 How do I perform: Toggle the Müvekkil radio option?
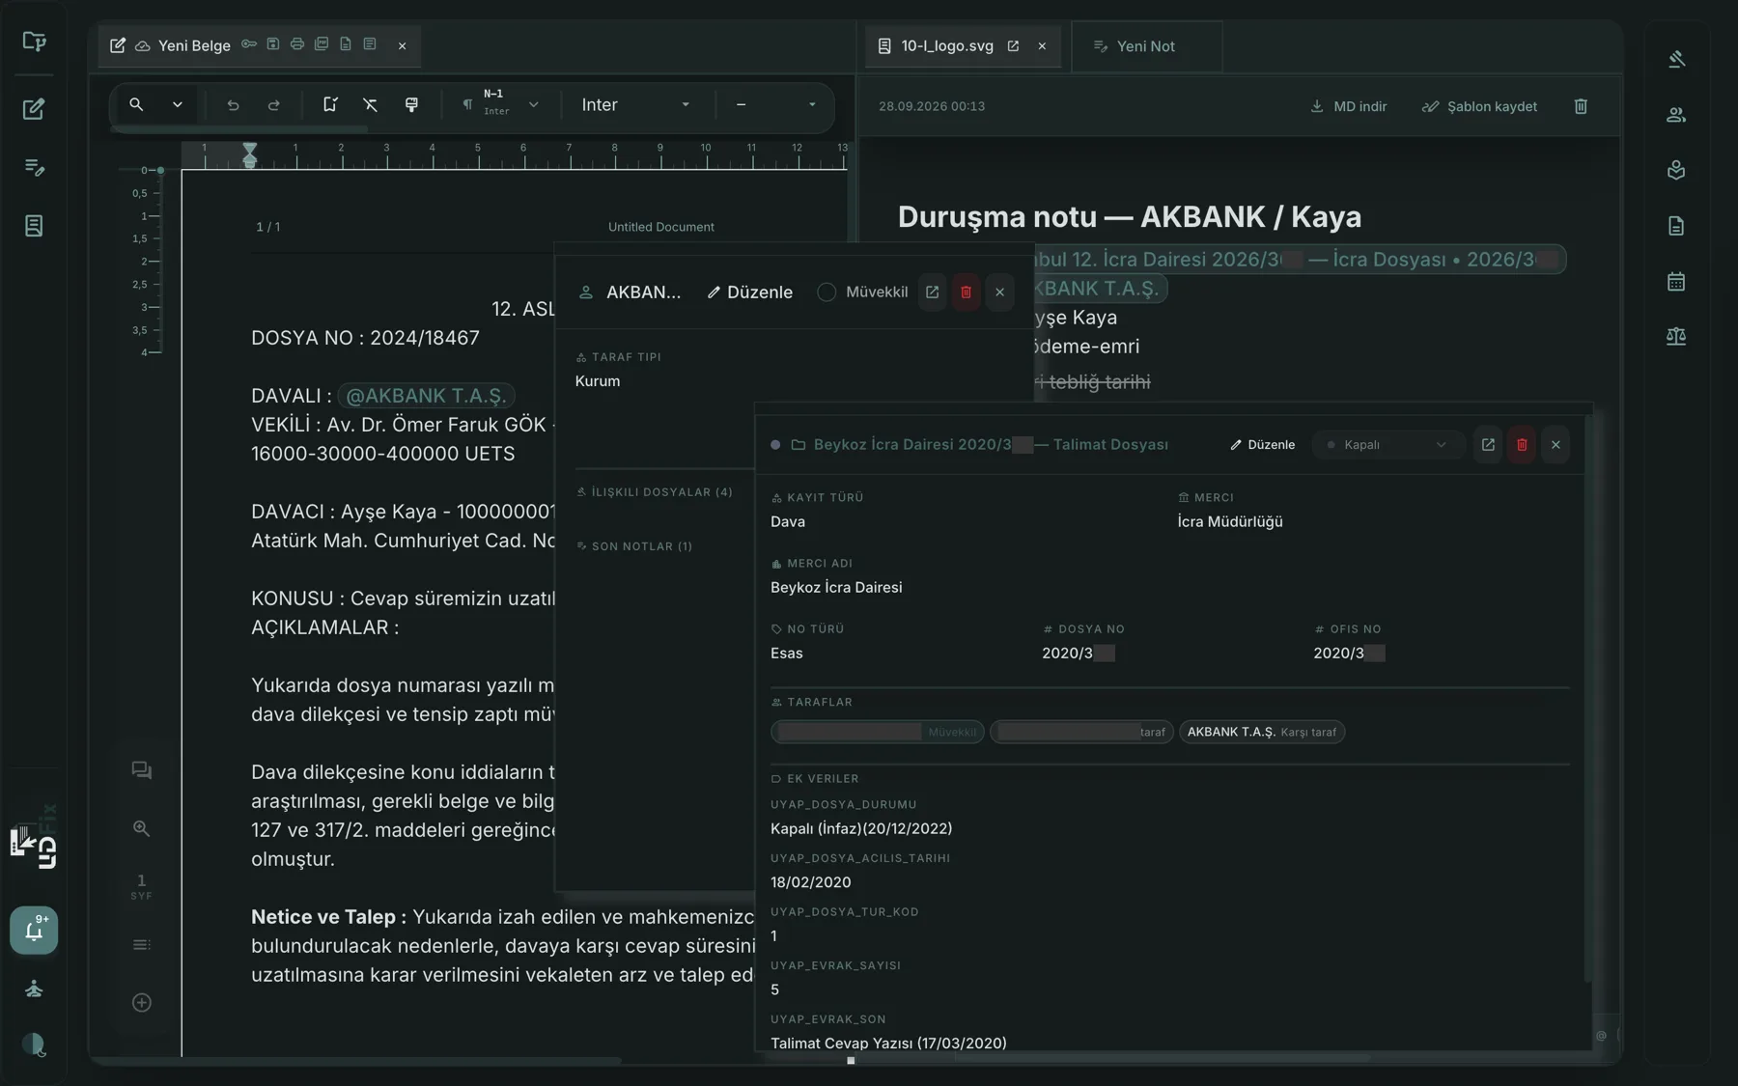tap(827, 292)
